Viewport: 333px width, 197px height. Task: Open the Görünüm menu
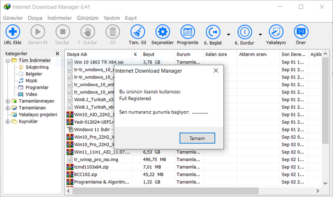(x=87, y=18)
